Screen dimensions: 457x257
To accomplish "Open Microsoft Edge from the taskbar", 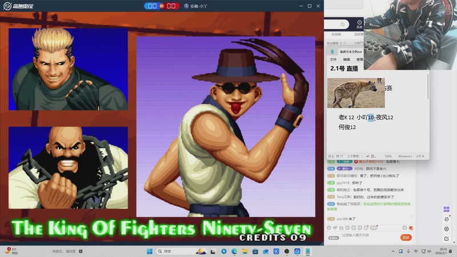I will 234,251.
